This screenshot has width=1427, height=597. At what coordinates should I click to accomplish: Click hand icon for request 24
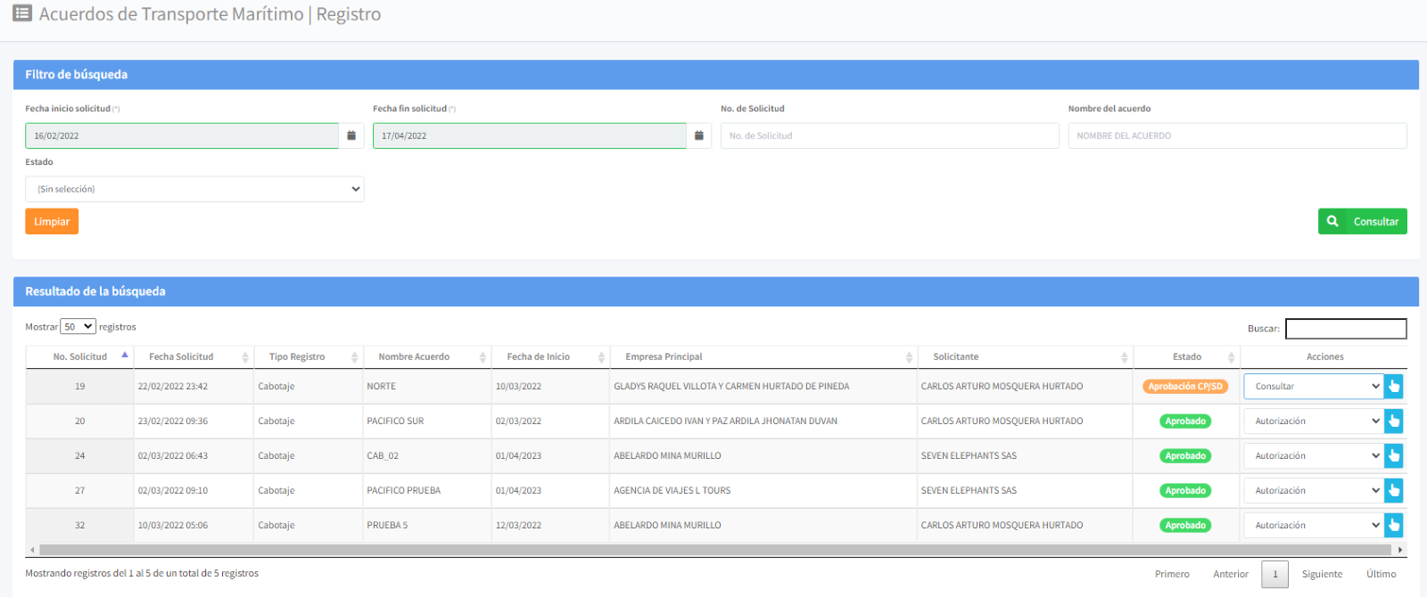(1393, 456)
